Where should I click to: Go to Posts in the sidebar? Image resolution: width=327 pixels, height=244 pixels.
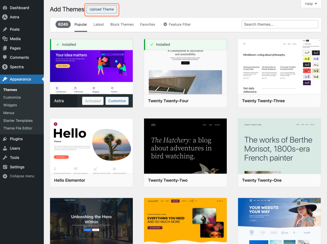22,29
